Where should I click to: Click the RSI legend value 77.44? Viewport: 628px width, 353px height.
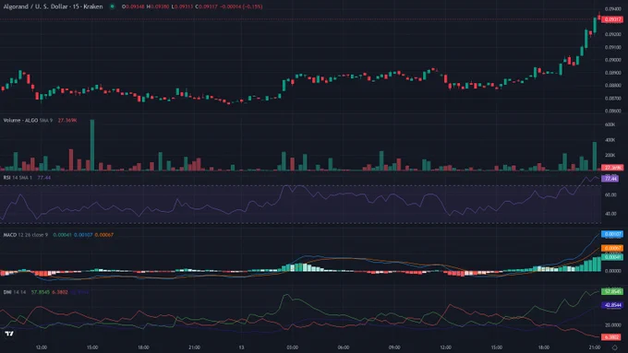coord(44,178)
